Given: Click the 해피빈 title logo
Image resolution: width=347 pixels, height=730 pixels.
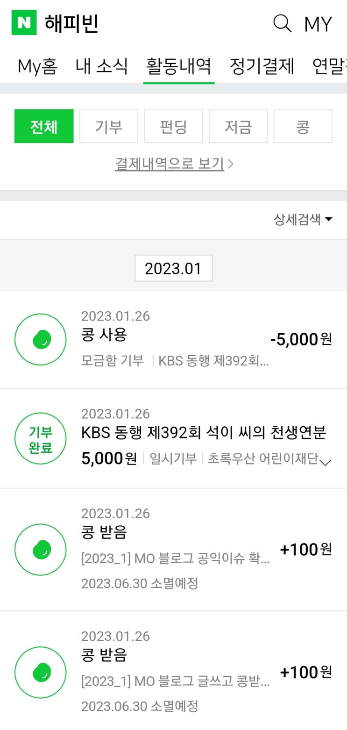Looking at the screenshot, I should (71, 23).
